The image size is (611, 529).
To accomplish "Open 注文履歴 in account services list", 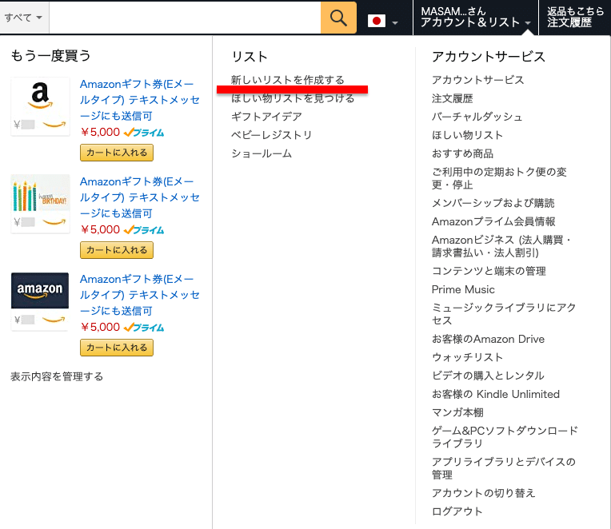I will point(452,98).
